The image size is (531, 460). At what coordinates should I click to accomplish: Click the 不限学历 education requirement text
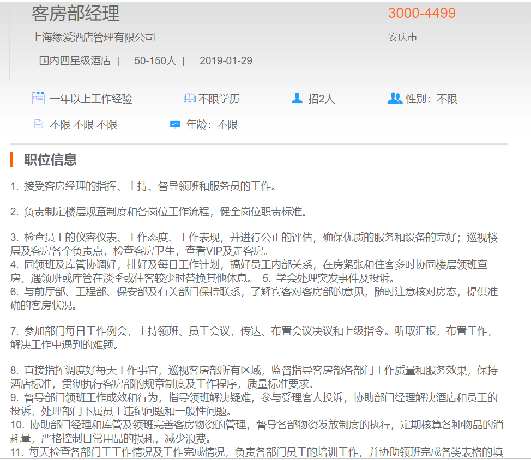[219, 99]
